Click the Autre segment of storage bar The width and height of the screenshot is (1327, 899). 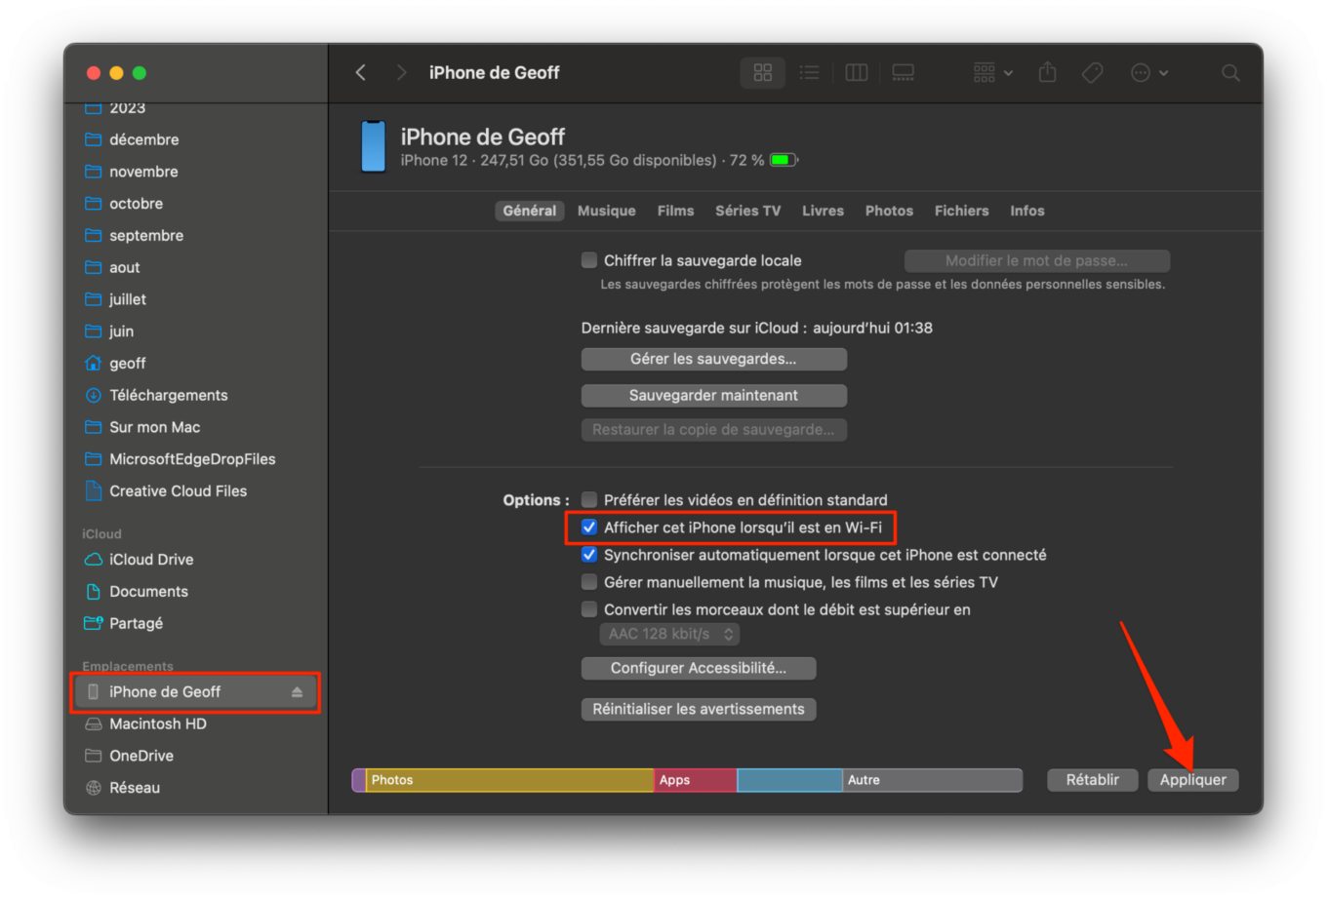pos(932,780)
